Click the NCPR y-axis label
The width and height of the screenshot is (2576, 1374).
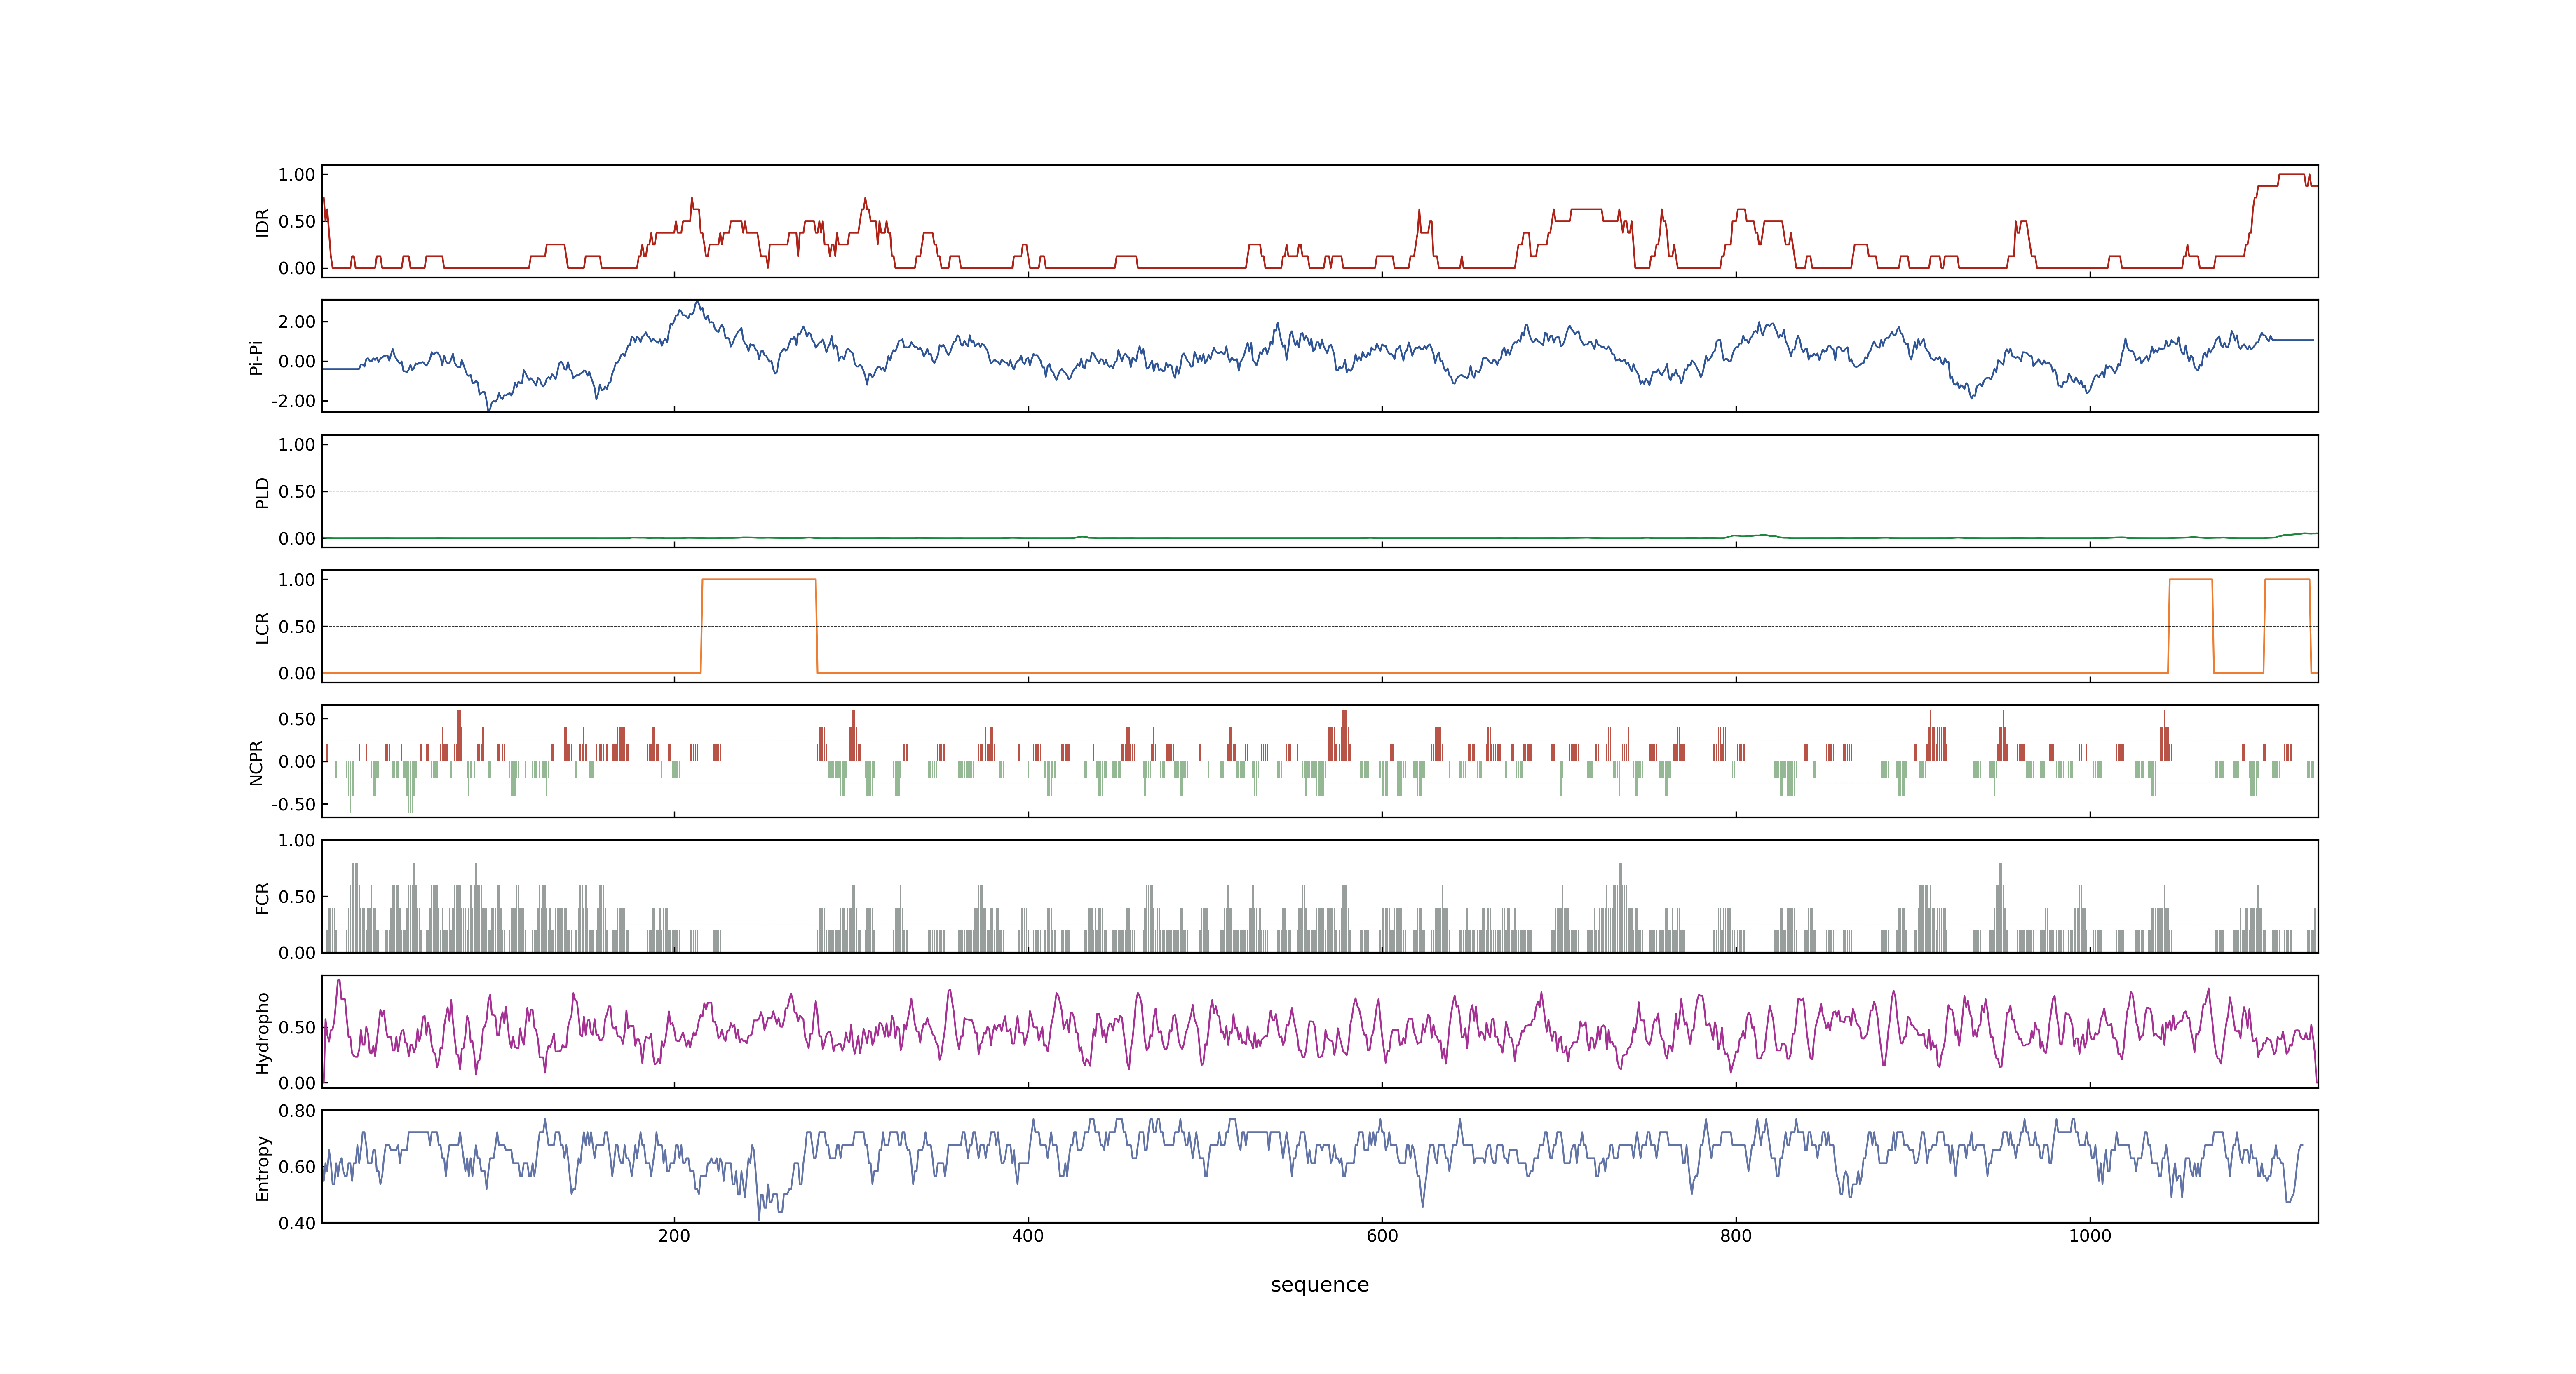click(x=256, y=763)
